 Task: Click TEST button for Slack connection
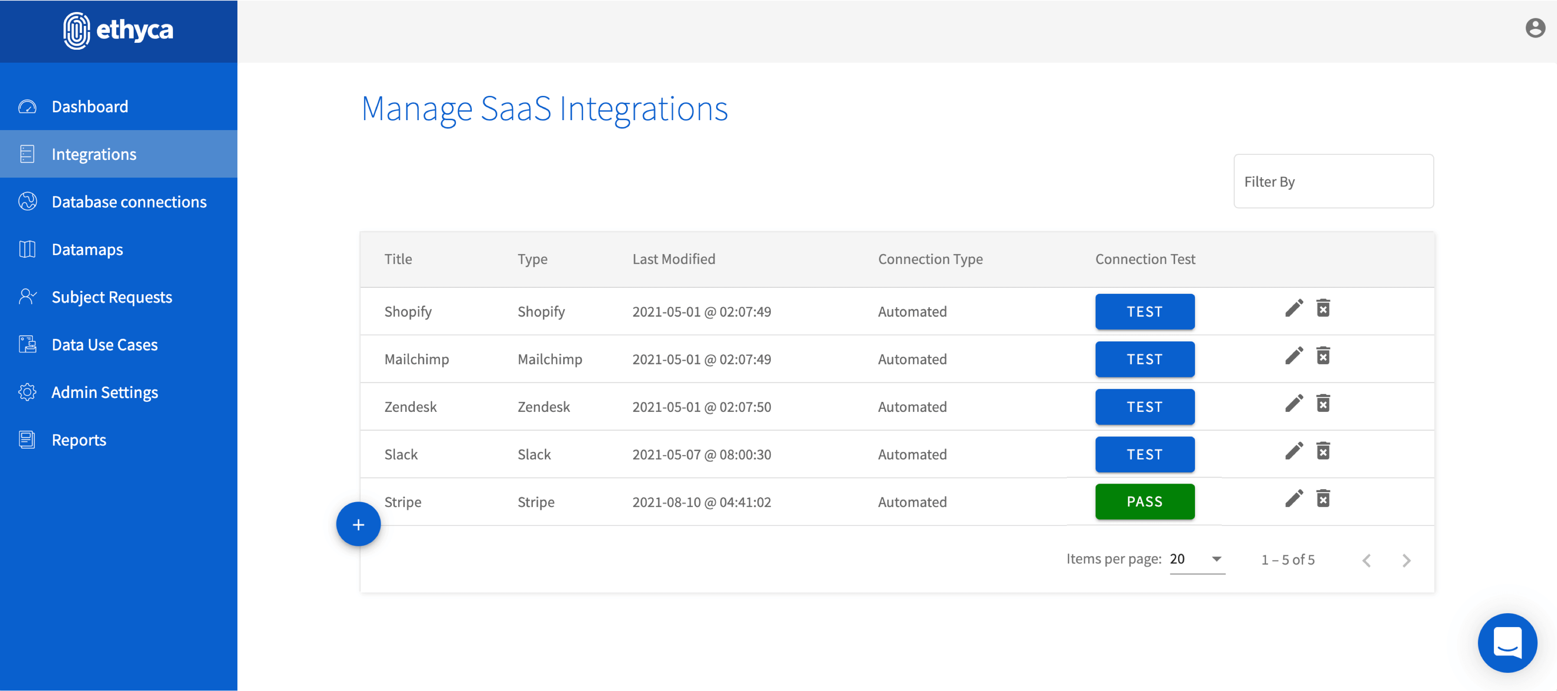1144,454
